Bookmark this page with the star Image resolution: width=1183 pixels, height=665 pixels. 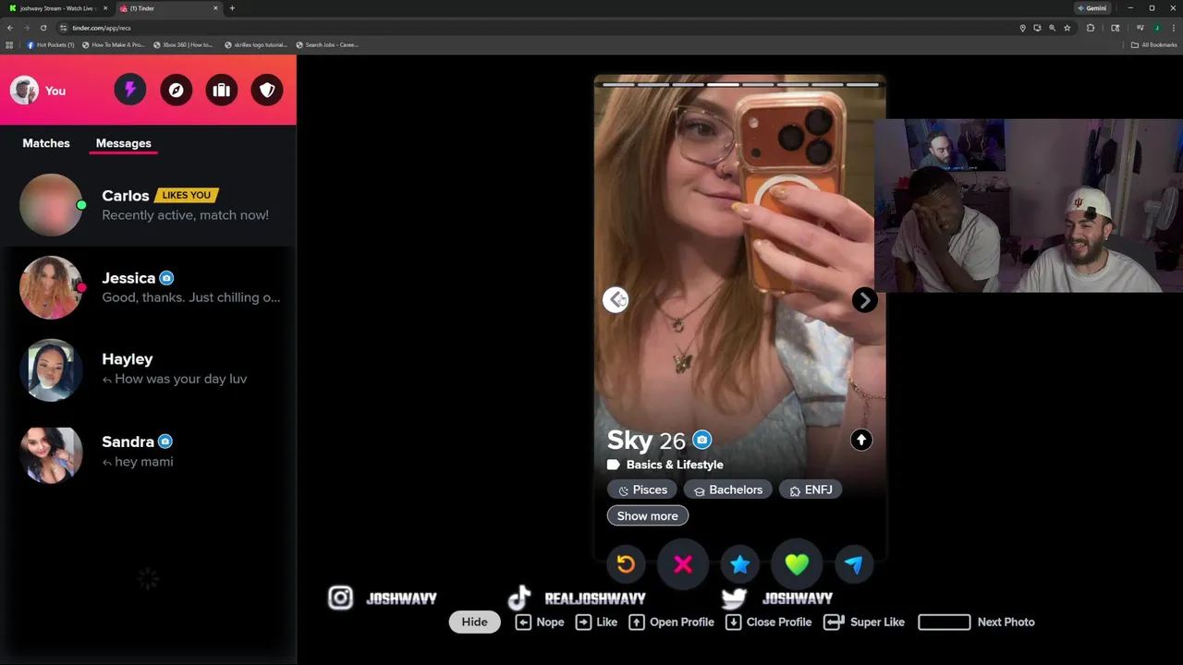click(x=1067, y=28)
